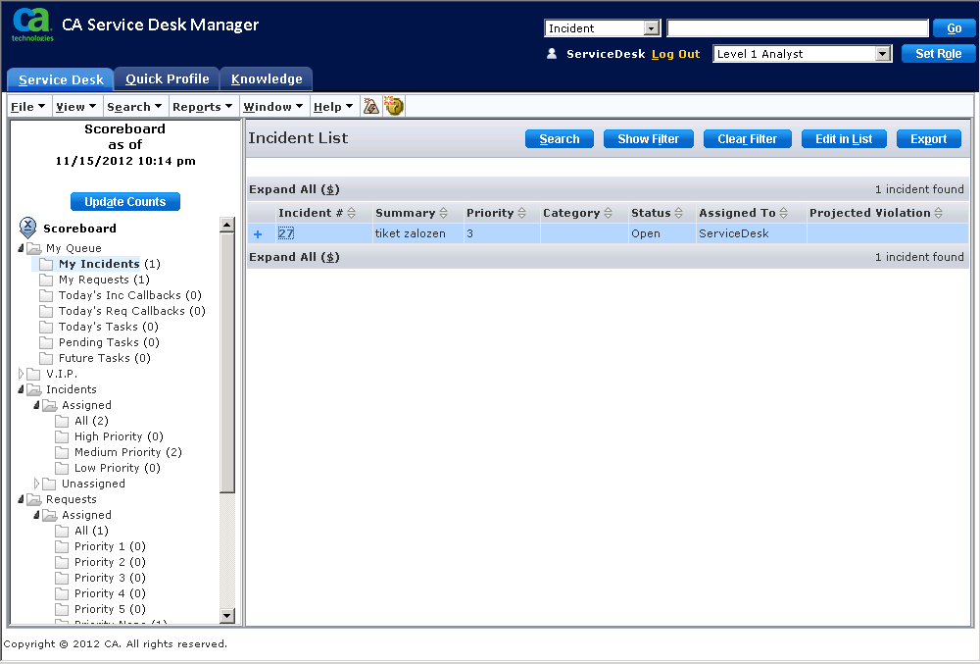The height and width of the screenshot is (664, 980).
Task: Click the Search button in Incident List
Action: point(560,139)
